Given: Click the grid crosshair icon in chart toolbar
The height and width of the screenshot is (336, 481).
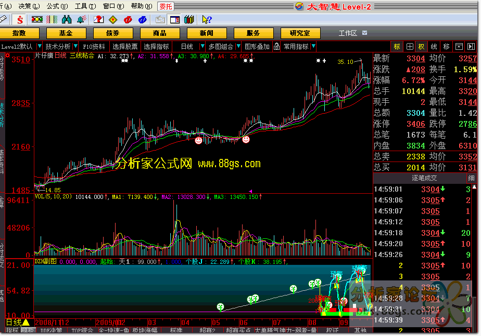Looking at the screenshot, I should click(x=410, y=47).
